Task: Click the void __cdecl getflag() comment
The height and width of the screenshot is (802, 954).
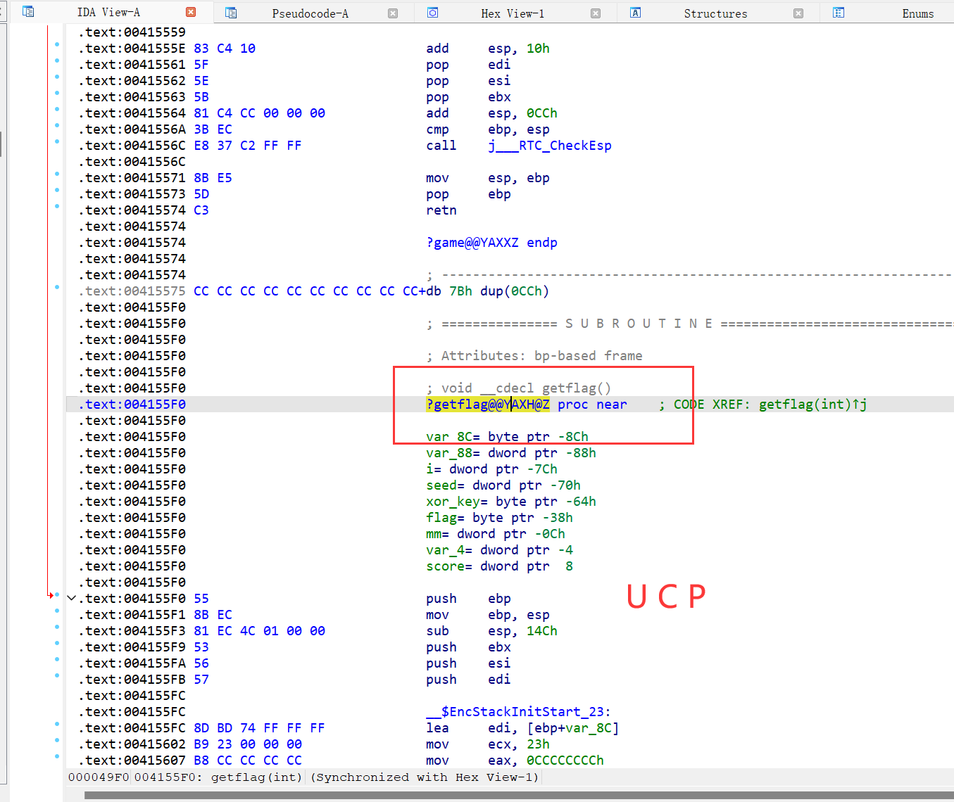Action: tap(519, 388)
